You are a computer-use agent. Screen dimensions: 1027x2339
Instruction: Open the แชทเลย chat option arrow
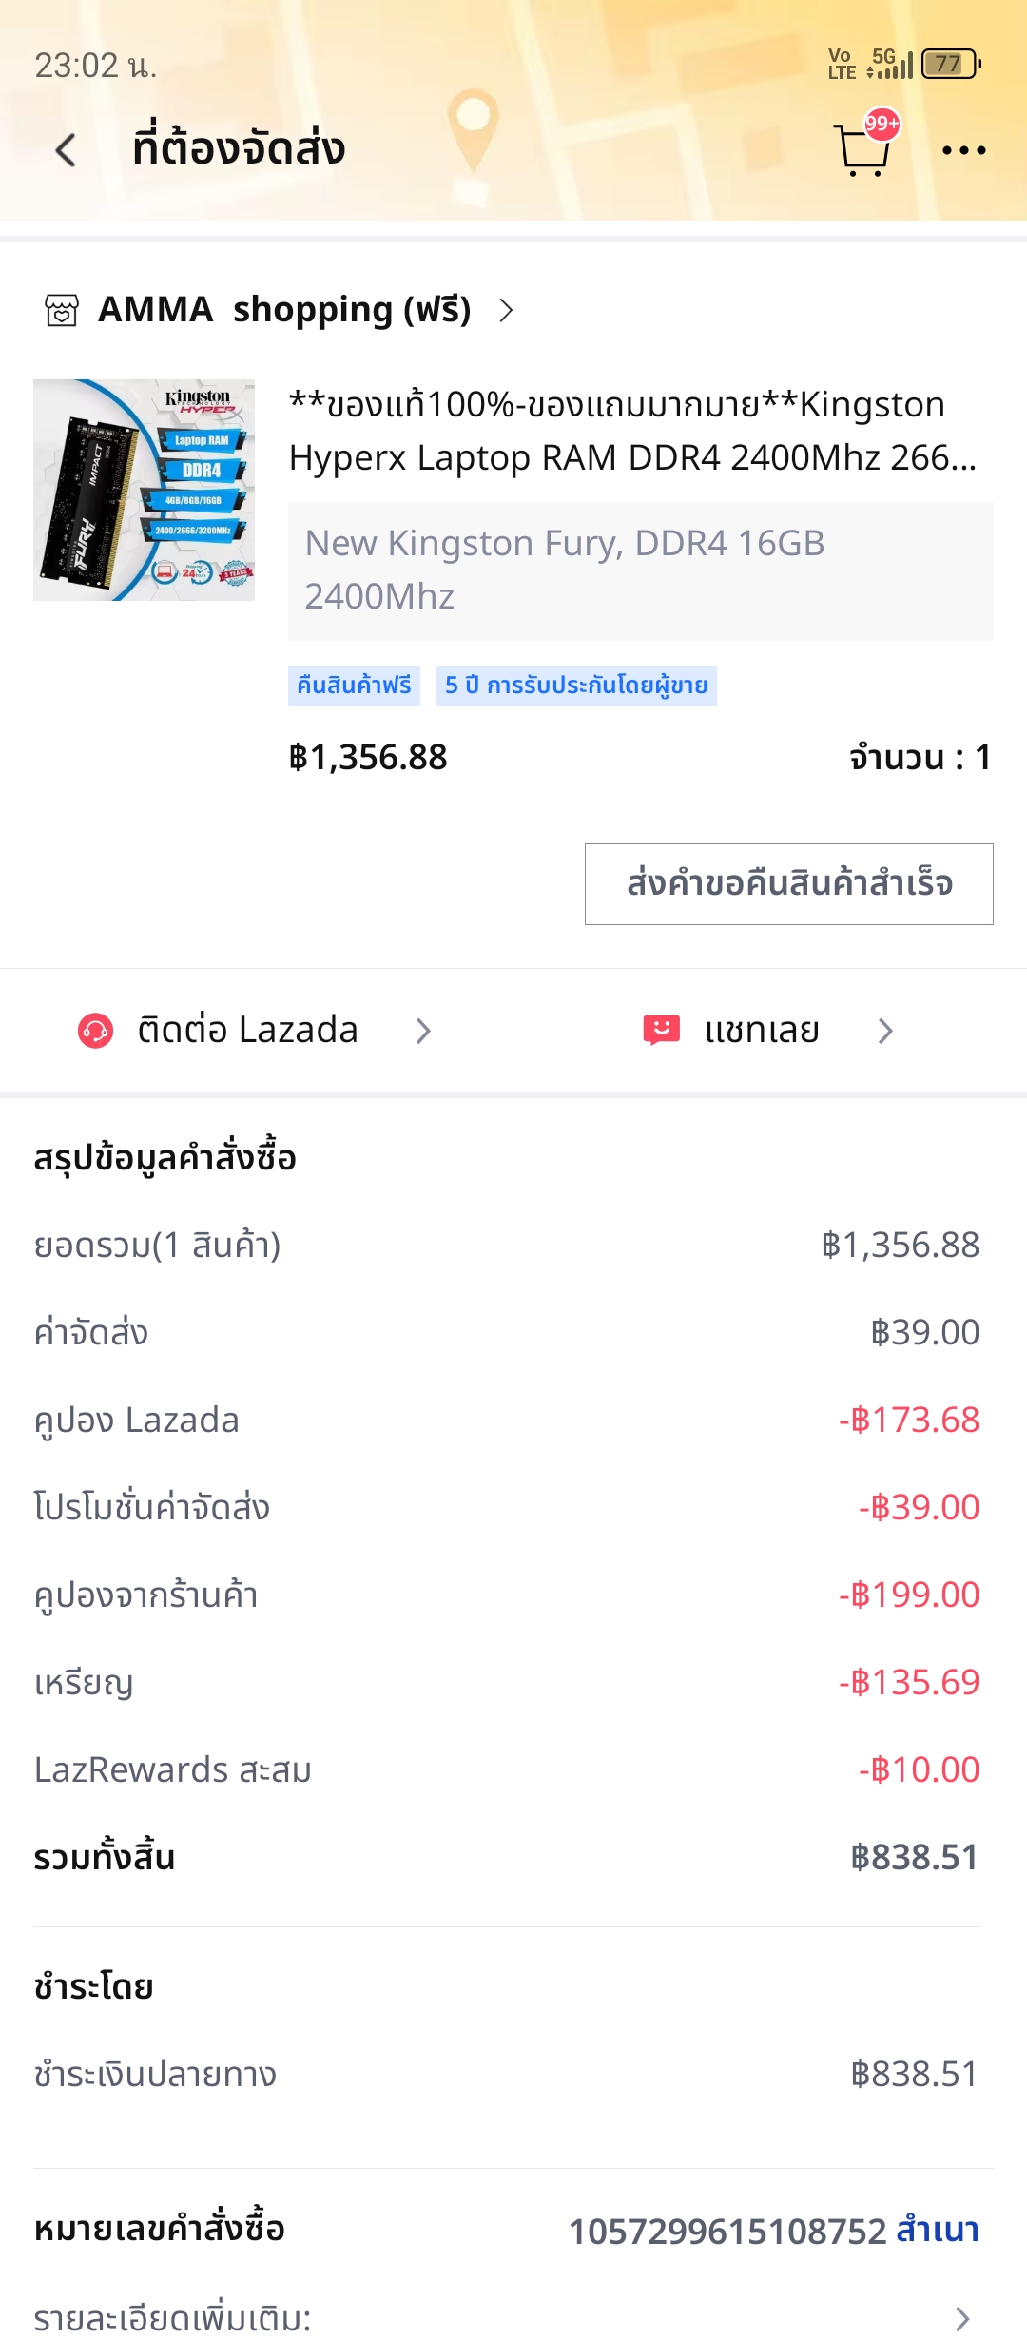885,1031
